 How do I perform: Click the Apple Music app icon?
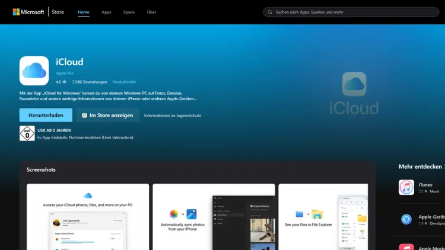pyautogui.click(x=406, y=246)
